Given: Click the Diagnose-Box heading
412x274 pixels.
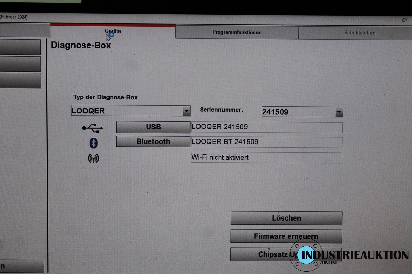Looking at the screenshot, I should (81, 45).
